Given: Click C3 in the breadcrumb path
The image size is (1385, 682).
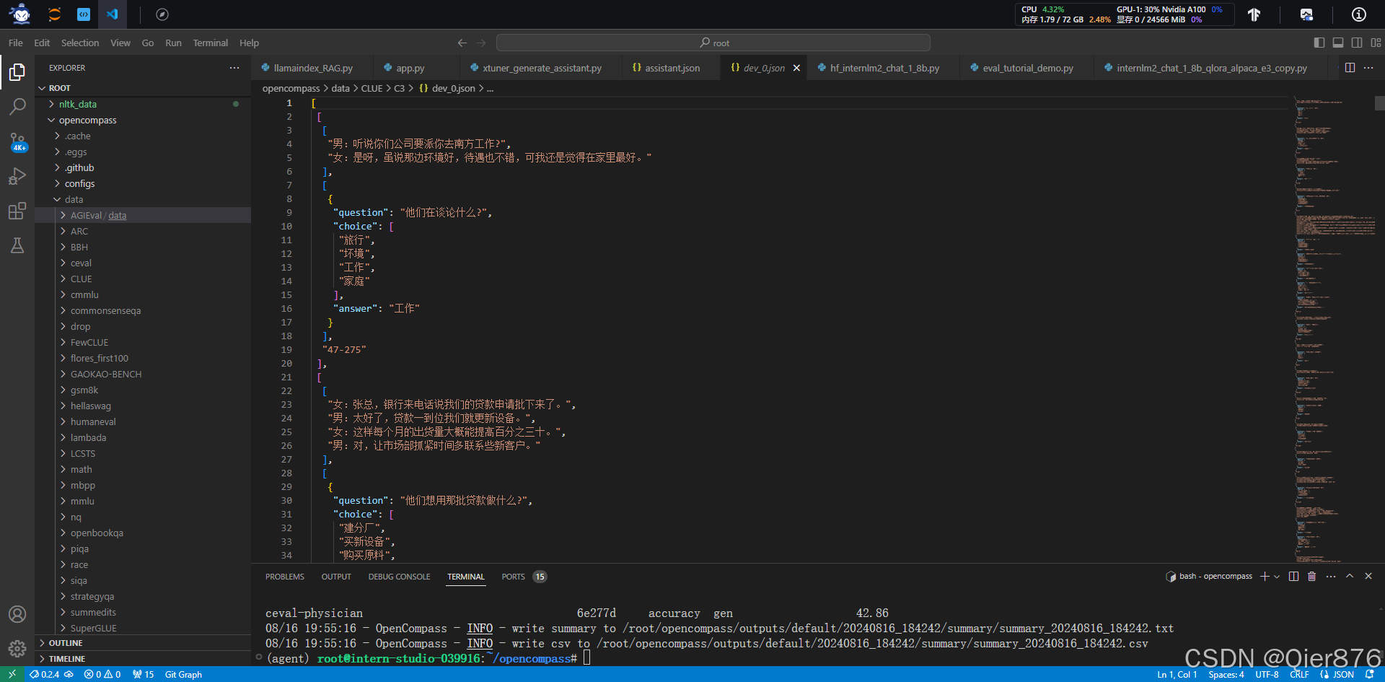Looking at the screenshot, I should click(399, 88).
